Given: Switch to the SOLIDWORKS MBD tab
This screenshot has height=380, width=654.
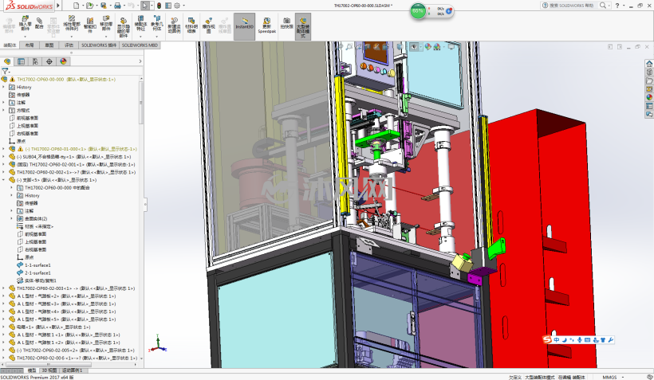Looking at the screenshot, I should pos(140,45).
